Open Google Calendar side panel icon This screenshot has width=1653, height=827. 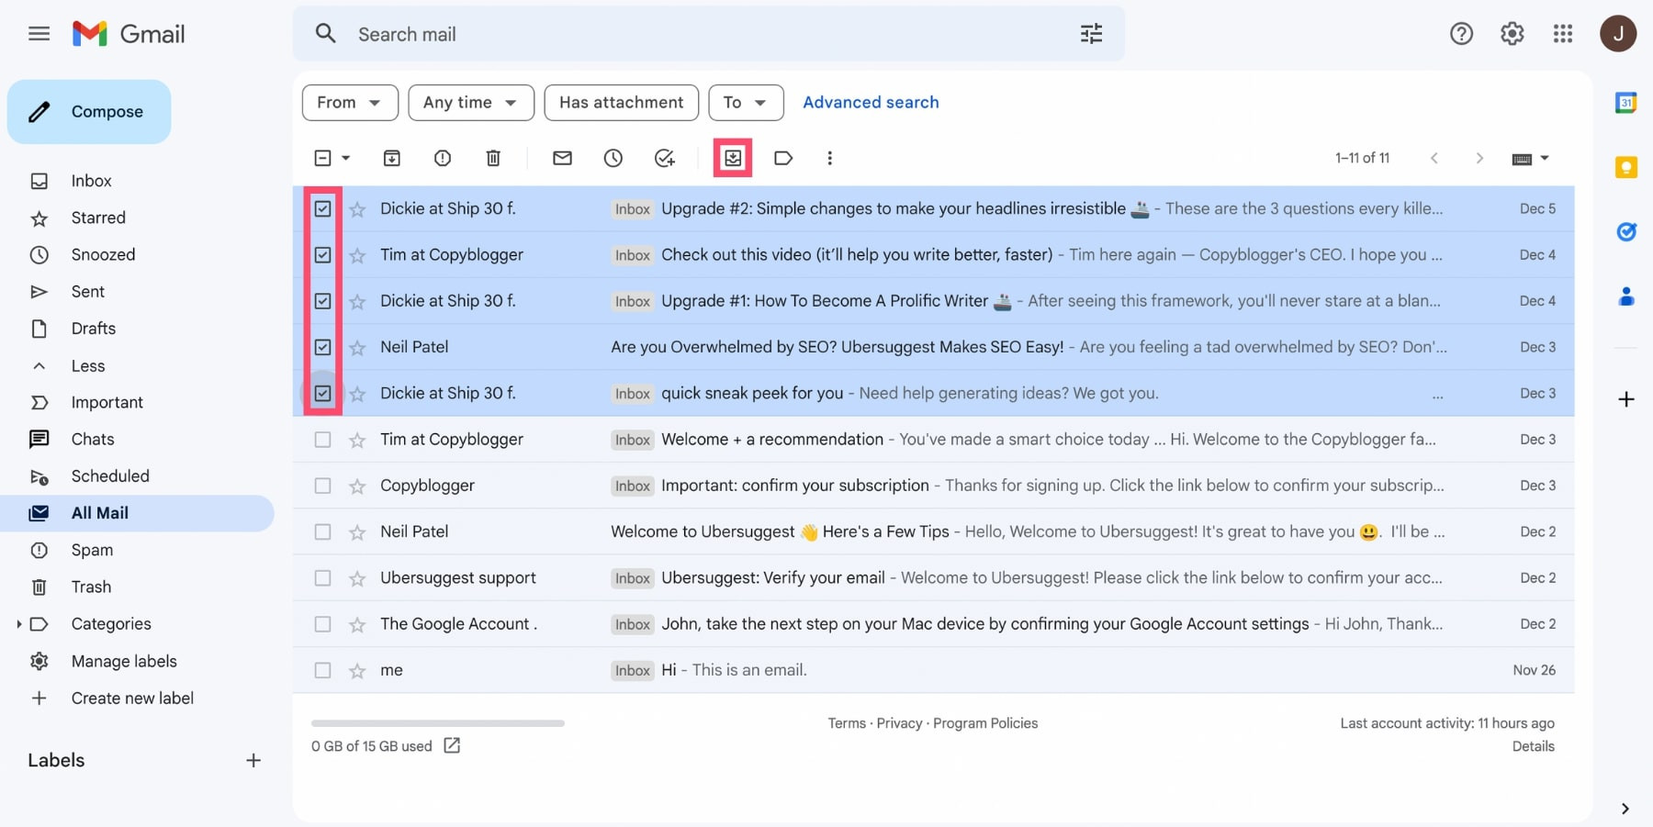click(x=1626, y=103)
